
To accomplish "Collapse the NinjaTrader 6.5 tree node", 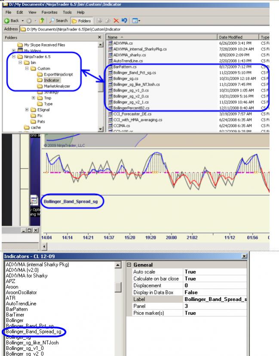I will click(x=14, y=56).
